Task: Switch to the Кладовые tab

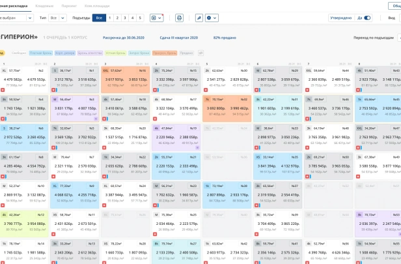Action: point(44,5)
